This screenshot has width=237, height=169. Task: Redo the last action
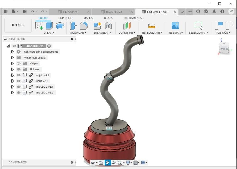[42, 11]
